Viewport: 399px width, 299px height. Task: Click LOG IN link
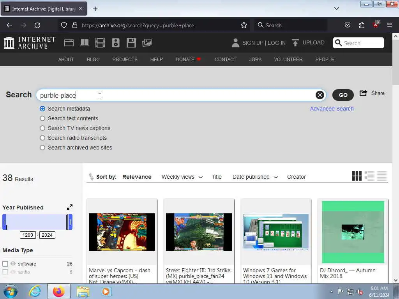coord(277,43)
